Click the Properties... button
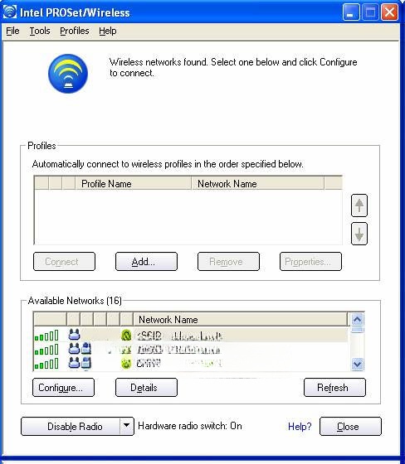 point(310,262)
